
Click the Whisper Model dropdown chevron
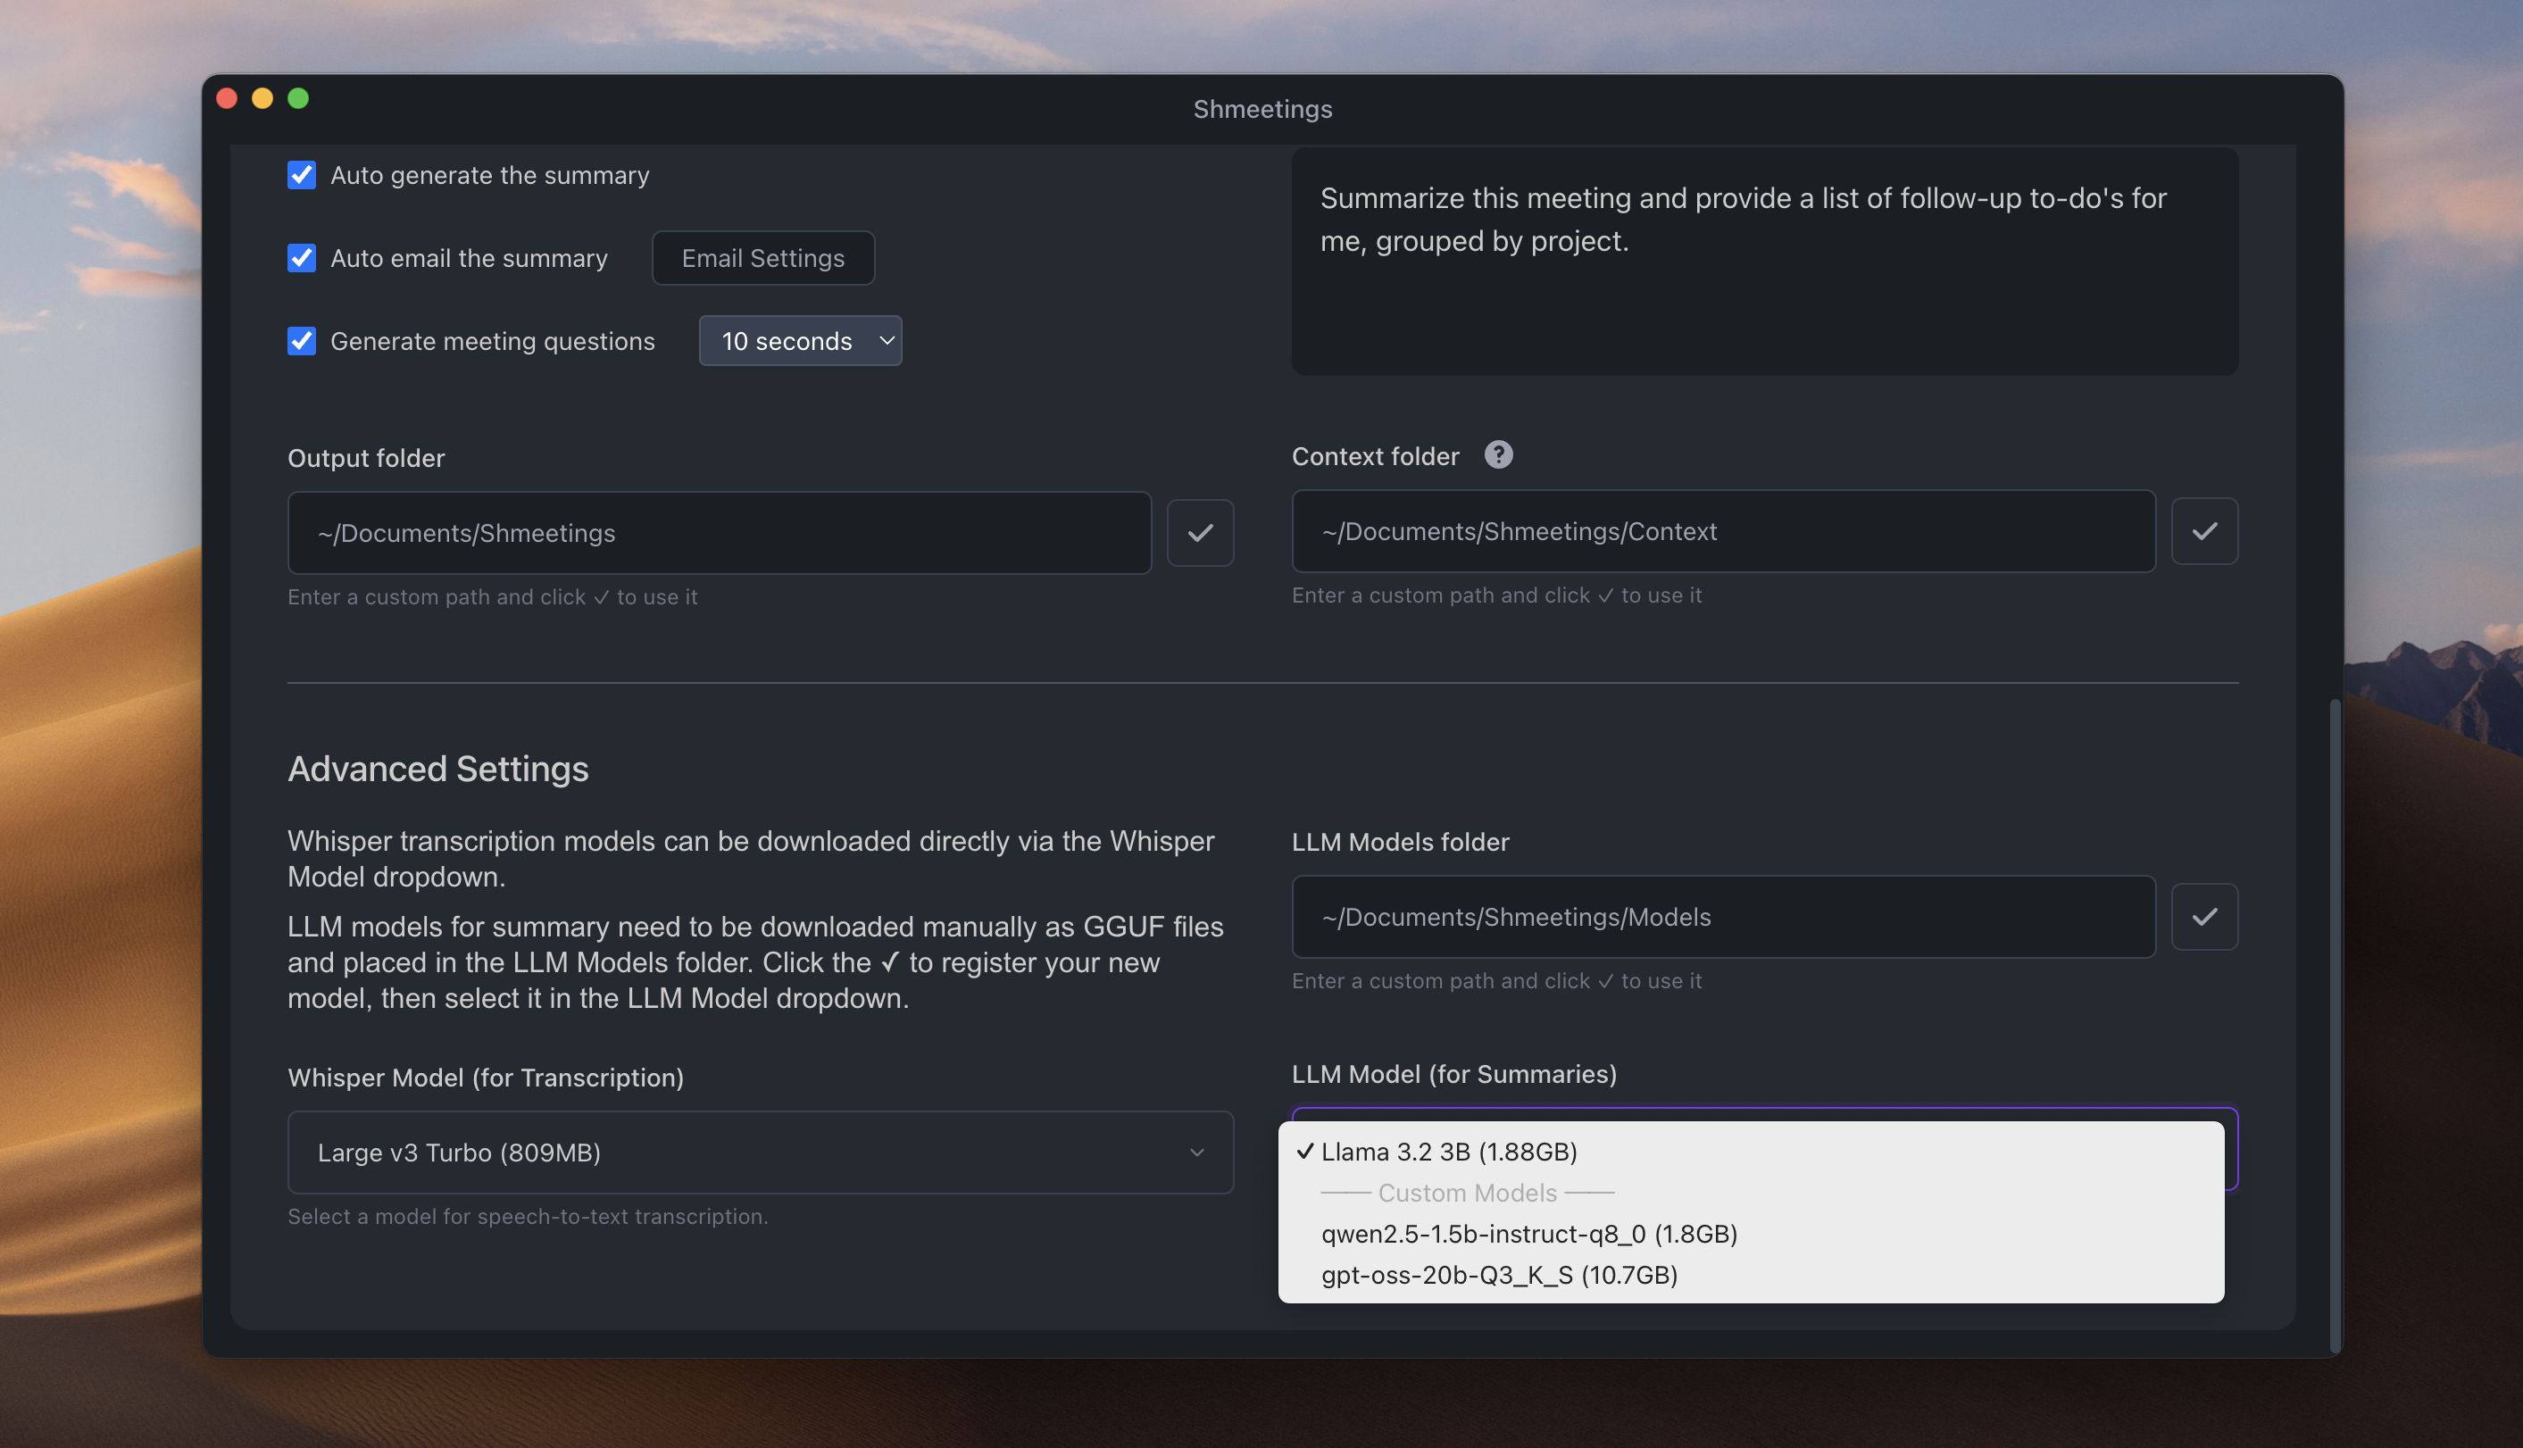[1196, 1152]
